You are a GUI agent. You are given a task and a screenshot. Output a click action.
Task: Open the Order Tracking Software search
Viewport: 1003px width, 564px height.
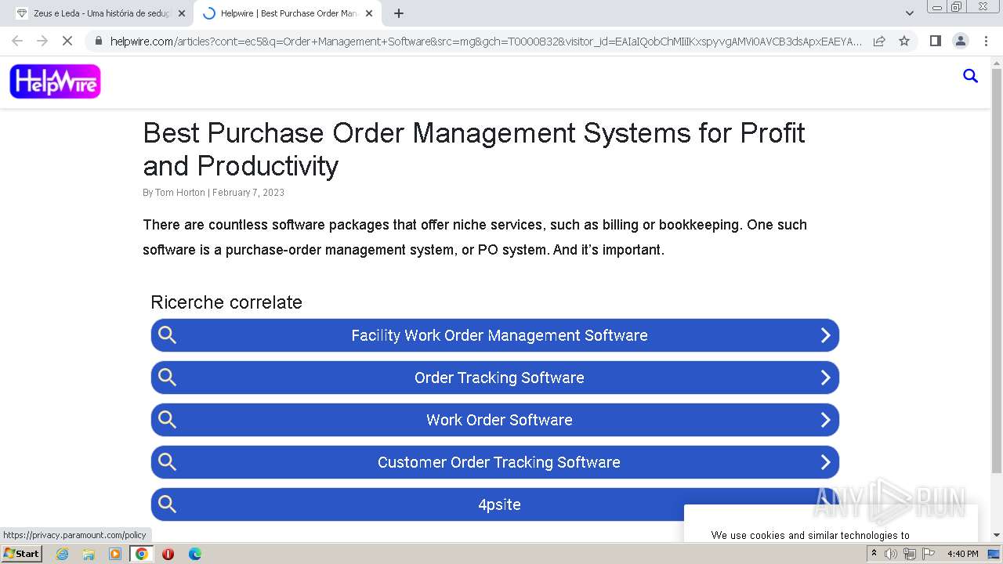tap(495, 378)
